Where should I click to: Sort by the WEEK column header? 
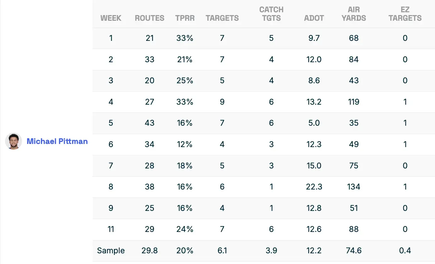pyautogui.click(x=111, y=18)
